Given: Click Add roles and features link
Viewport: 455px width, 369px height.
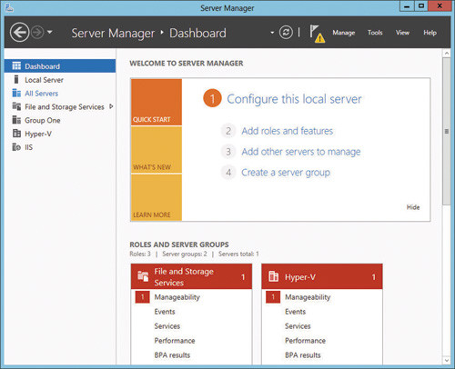Looking at the screenshot, I should tap(288, 131).
